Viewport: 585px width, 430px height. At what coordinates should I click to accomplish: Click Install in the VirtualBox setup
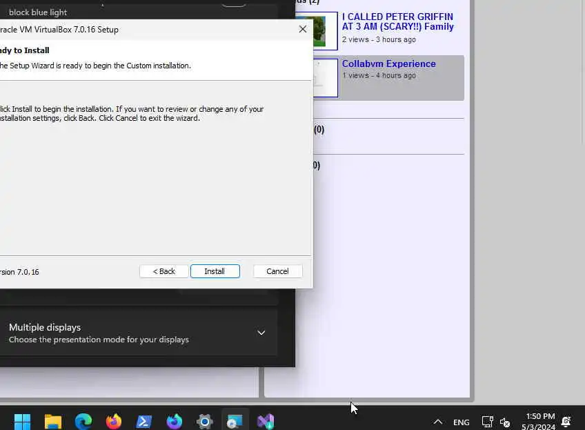(215, 271)
